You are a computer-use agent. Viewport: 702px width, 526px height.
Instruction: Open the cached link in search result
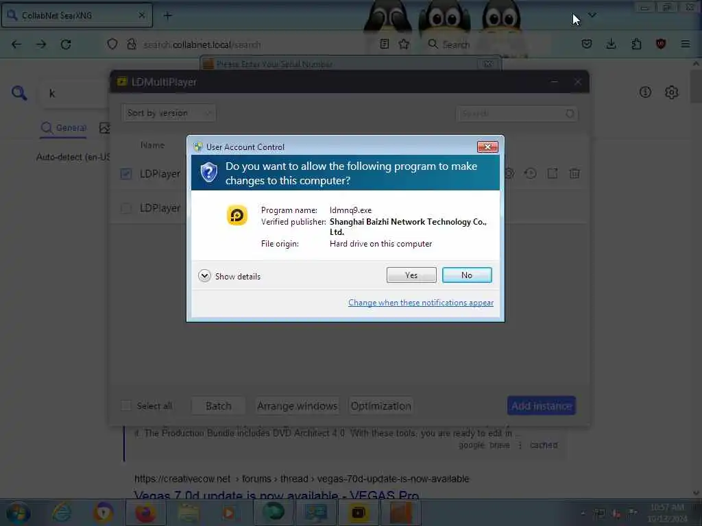(x=544, y=445)
